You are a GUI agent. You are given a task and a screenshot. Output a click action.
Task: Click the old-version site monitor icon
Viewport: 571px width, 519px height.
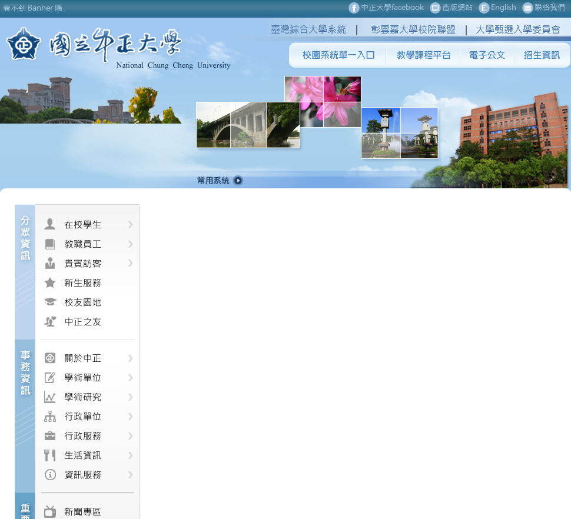coord(435,8)
